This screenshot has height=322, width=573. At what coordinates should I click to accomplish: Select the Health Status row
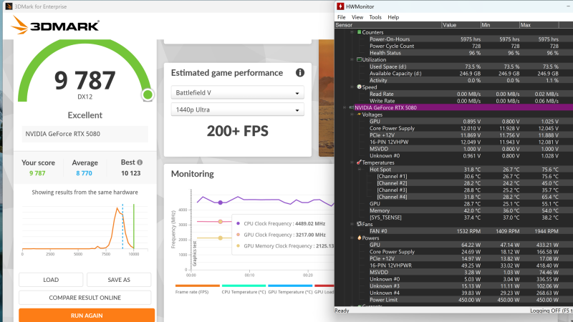pyautogui.click(x=453, y=52)
